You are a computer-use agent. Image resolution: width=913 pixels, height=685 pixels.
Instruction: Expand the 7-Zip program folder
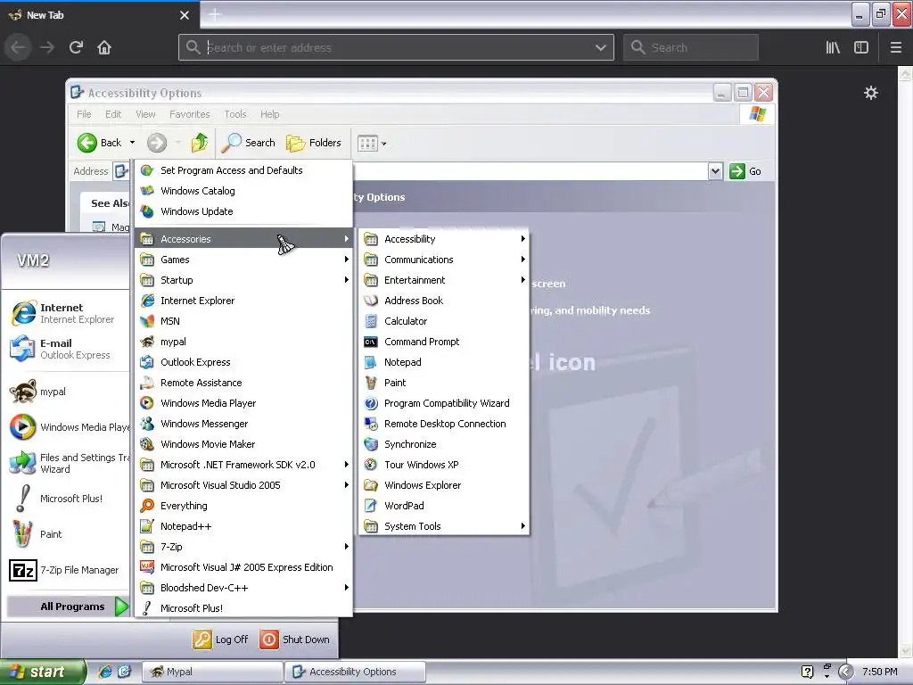point(243,547)
